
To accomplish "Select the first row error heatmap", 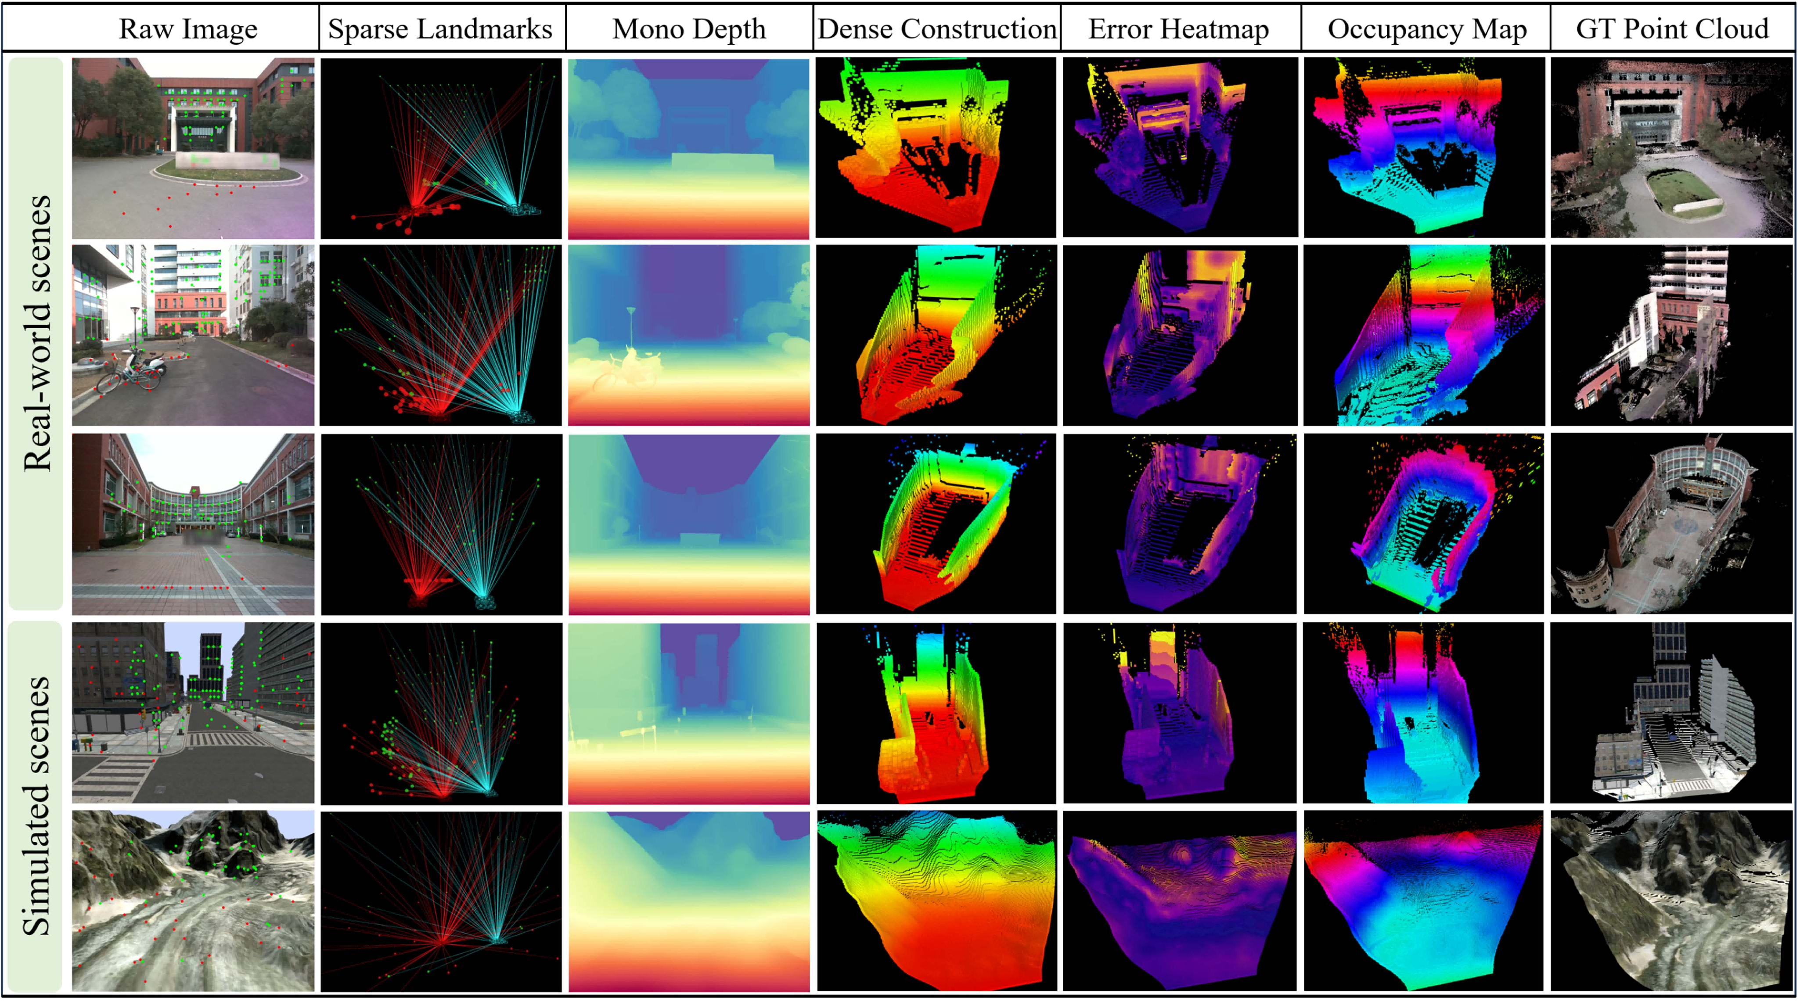I will pyautogui.click(x=1180, y=148).
